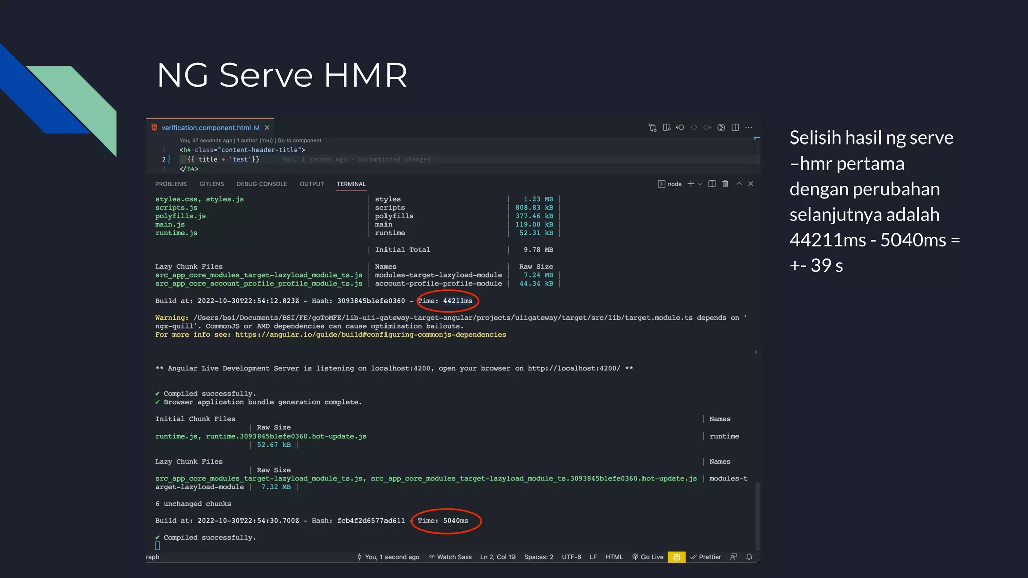Image resolution: width=1028 pixels, height=578 pixels.
Task: Select the verification.component.html editor tab
Action: pos(210,128)
